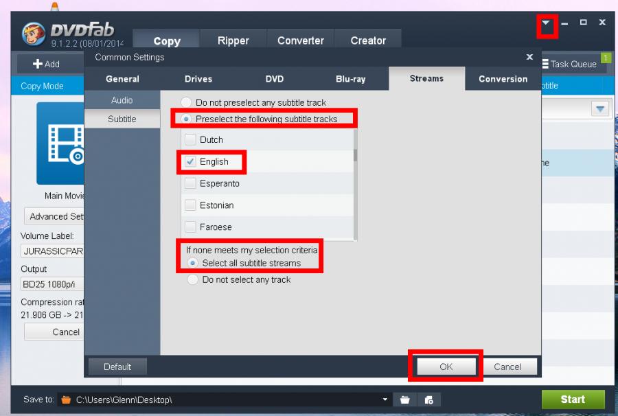This screenshot has width=618, height=416.
Task: Switch to the DVD settings tab
Action: pos(274,79)
